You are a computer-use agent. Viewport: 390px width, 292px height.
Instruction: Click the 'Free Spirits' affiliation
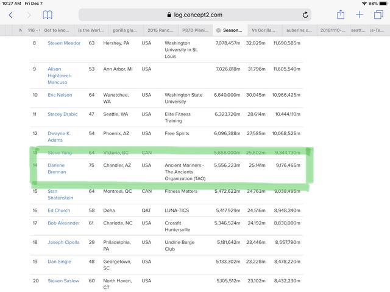[x=177, y=133]
